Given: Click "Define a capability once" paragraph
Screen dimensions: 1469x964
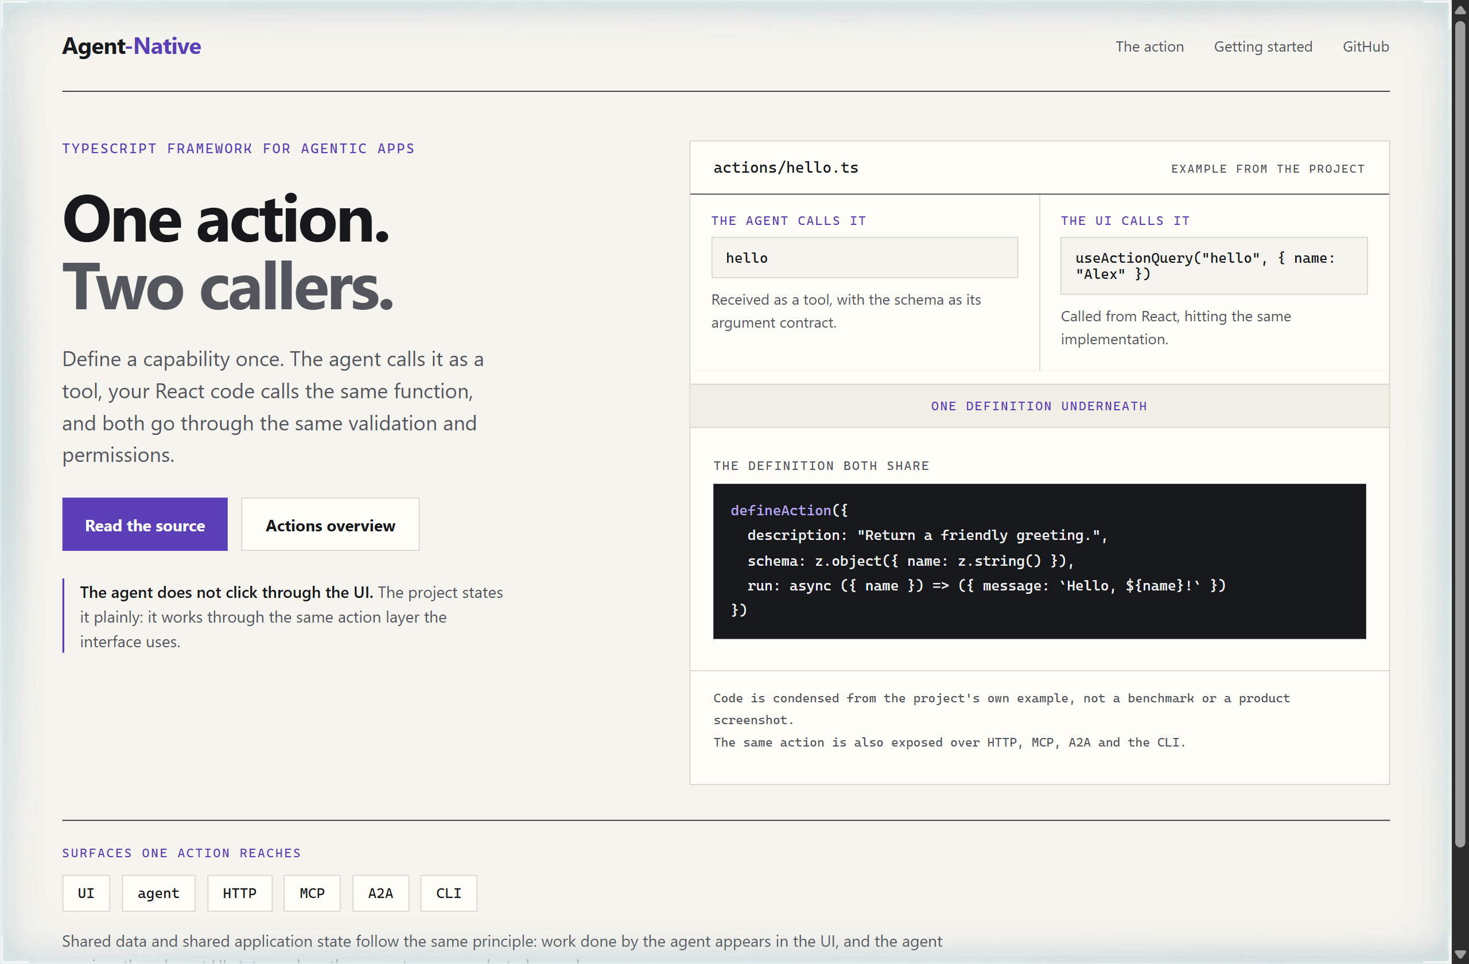Looking at the screenshot, I should click(273, 407).
